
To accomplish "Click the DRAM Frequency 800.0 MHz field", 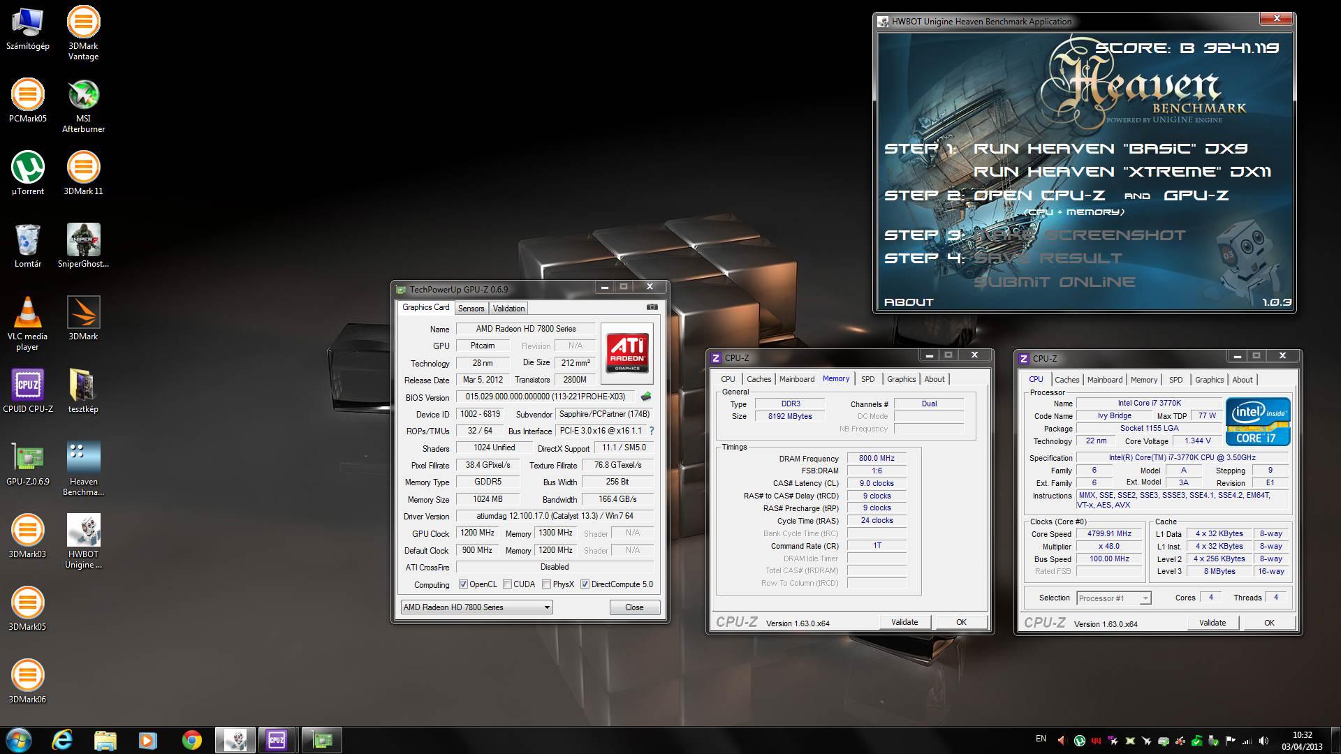I will 877,459.
